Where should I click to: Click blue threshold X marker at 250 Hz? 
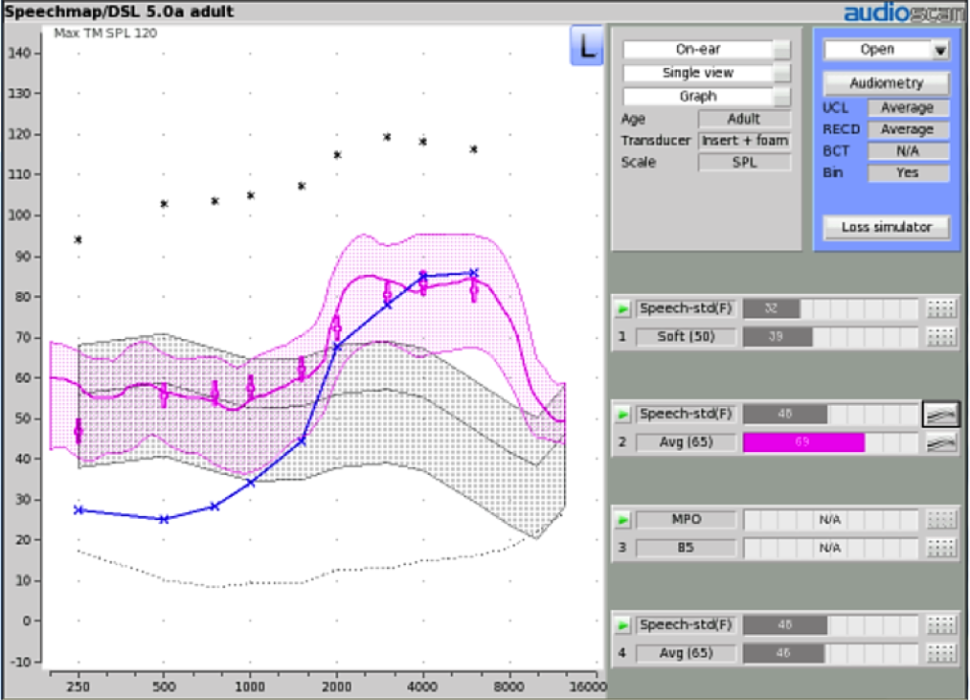point(79,510)
